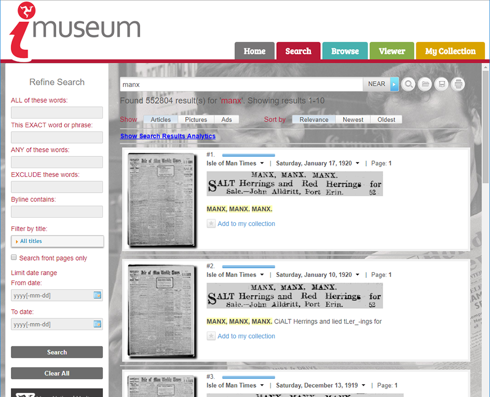Open the All titles filter dropdown
The width and height of the screenshot is (490, 397).
click(57, 241)
